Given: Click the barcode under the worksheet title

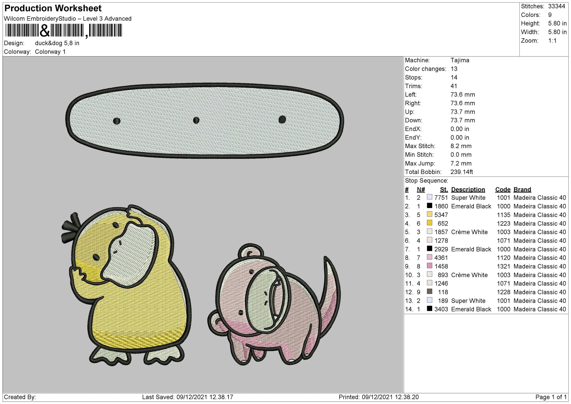Looking at the screenshot, I should point(63,30).
